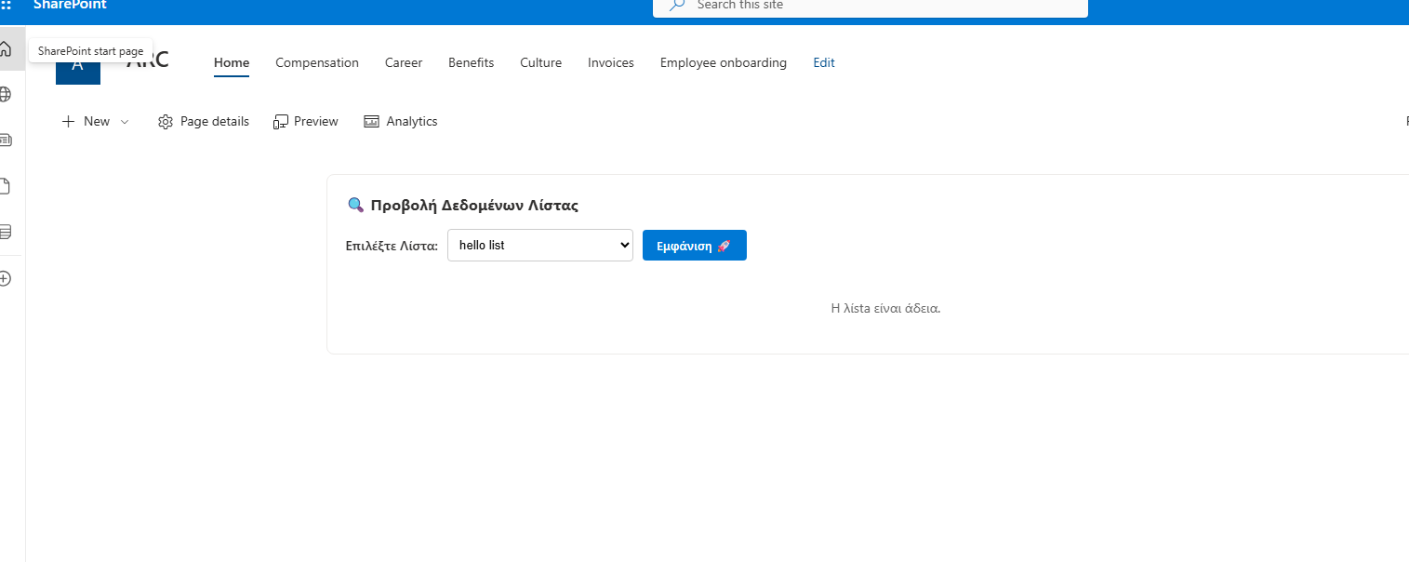This screenshot has width=1409, height=562.
Task: Switch to the Career tab
Action: tap(404, 63)
